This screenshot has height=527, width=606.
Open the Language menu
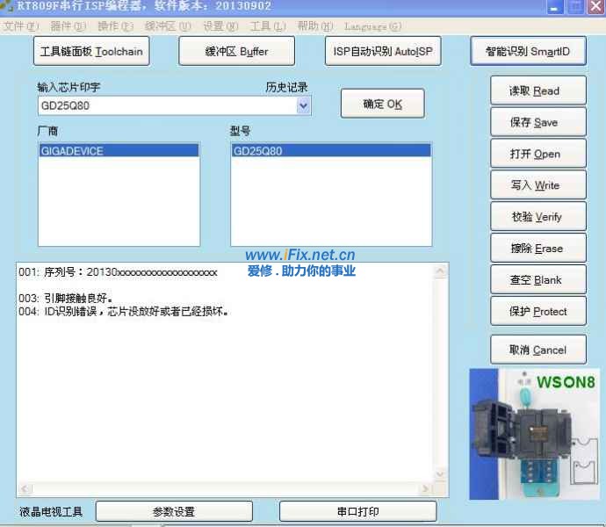pyautogui.click(x=372, y=26)
